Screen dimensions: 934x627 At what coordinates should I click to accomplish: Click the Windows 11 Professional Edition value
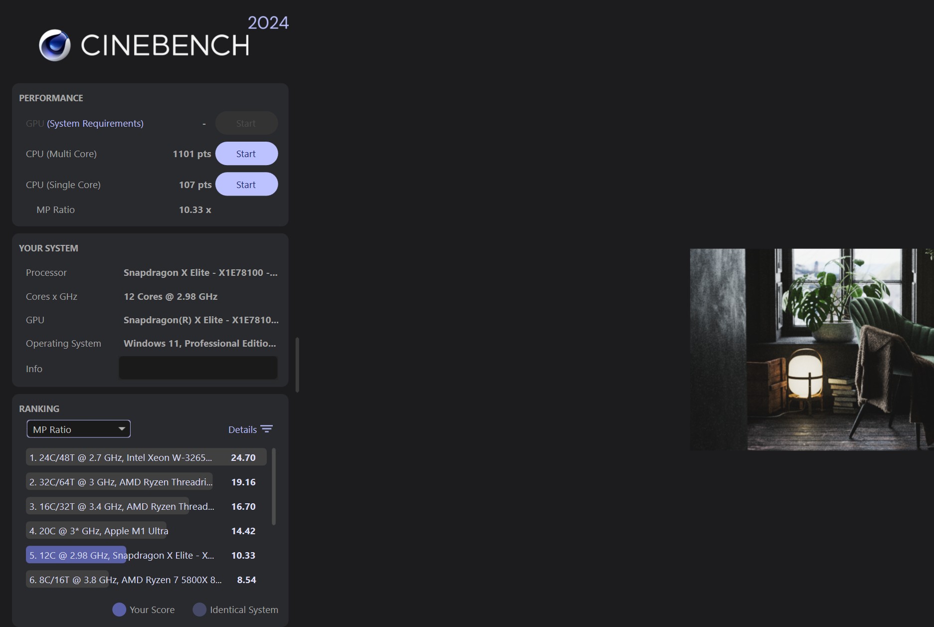199,343
